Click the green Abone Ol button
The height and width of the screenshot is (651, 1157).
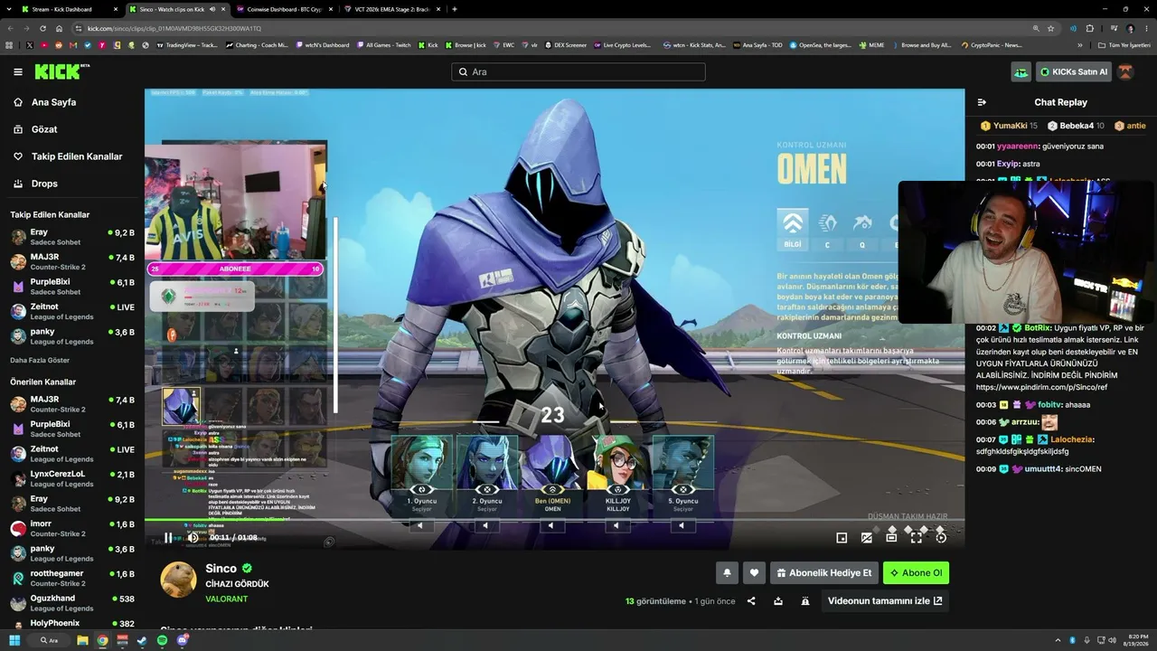click(x=916, y=573)
